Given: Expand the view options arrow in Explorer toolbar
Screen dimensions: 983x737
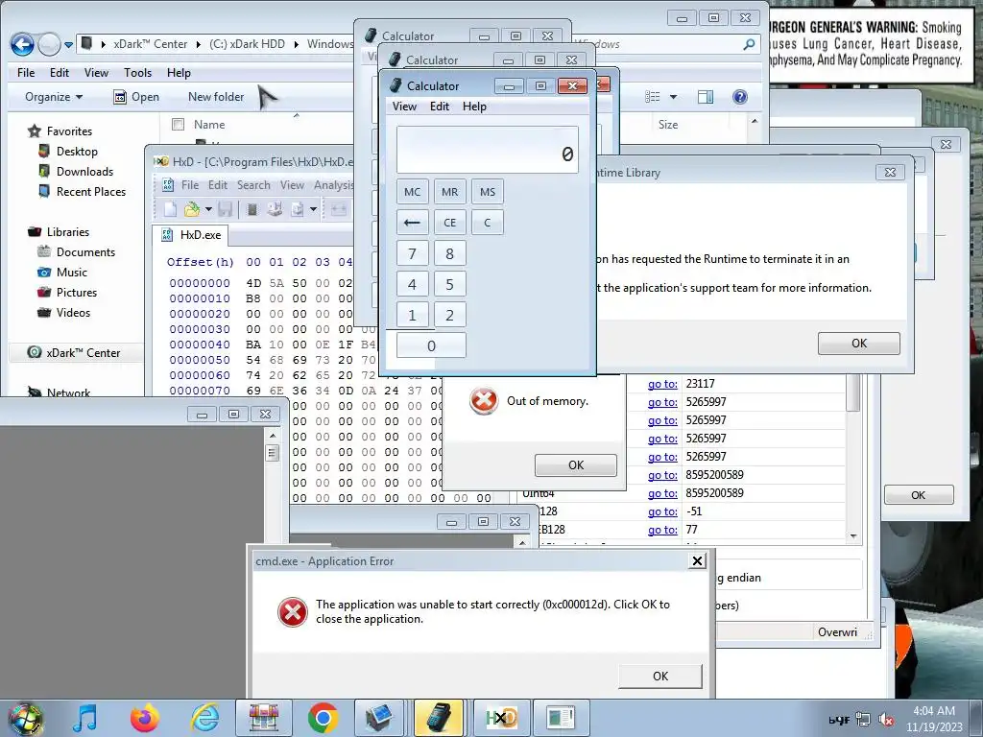Looking at the screenshot, I should (673, 97).
